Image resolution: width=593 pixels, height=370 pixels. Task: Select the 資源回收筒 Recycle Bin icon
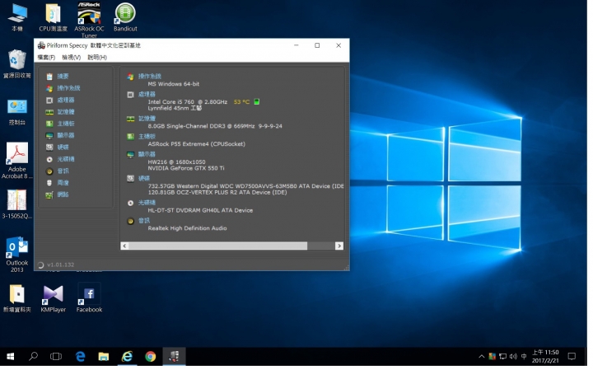(x=17, y=64)
